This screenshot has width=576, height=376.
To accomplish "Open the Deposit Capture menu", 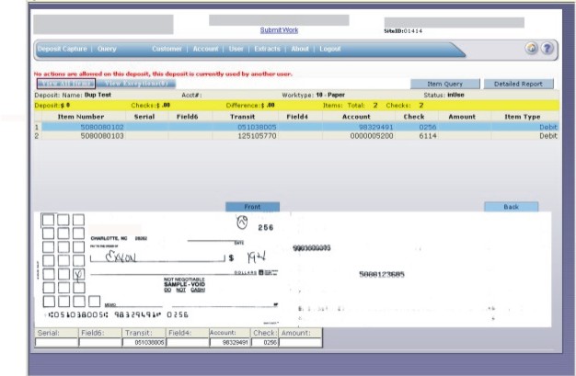I will 63,49.
